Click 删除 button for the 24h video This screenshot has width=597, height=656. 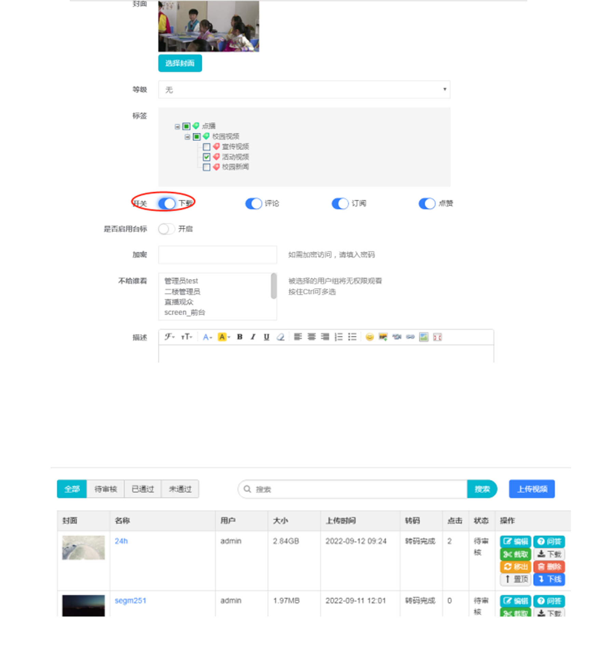pyautogui.click(x=549, y=567)
